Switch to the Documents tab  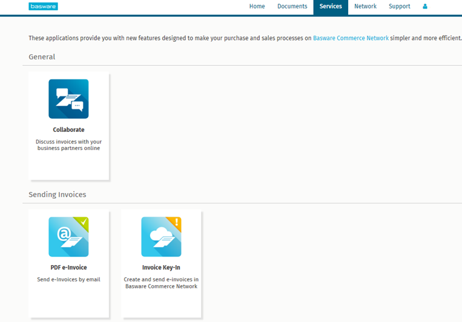pos(292,6)
